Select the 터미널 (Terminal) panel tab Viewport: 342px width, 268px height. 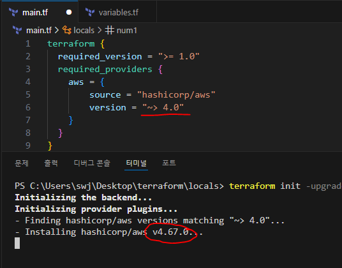tap(137, 163)
